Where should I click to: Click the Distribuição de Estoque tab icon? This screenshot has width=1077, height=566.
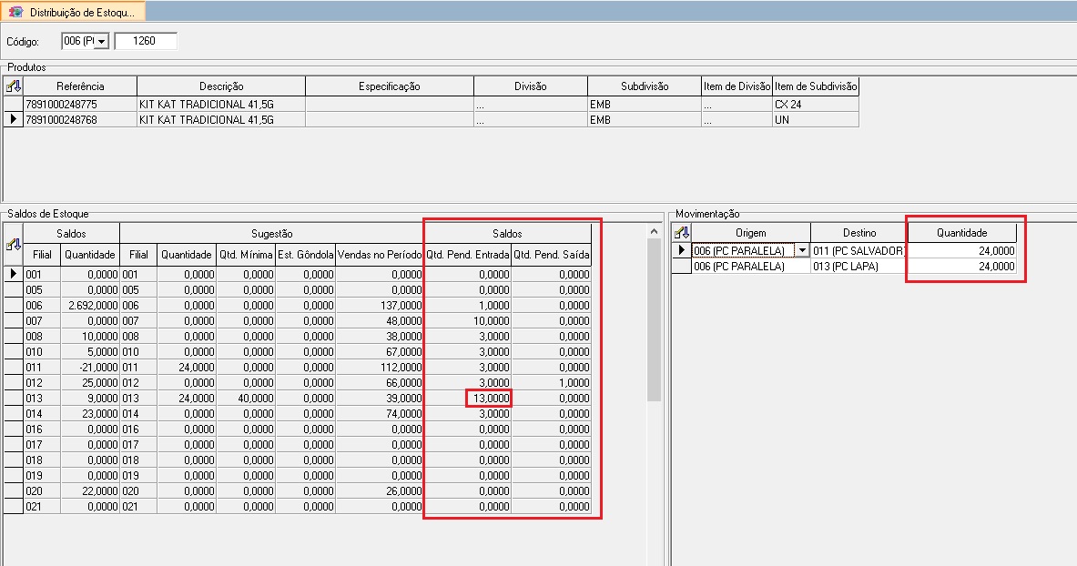pyautogui.click(x=15, y=13)
